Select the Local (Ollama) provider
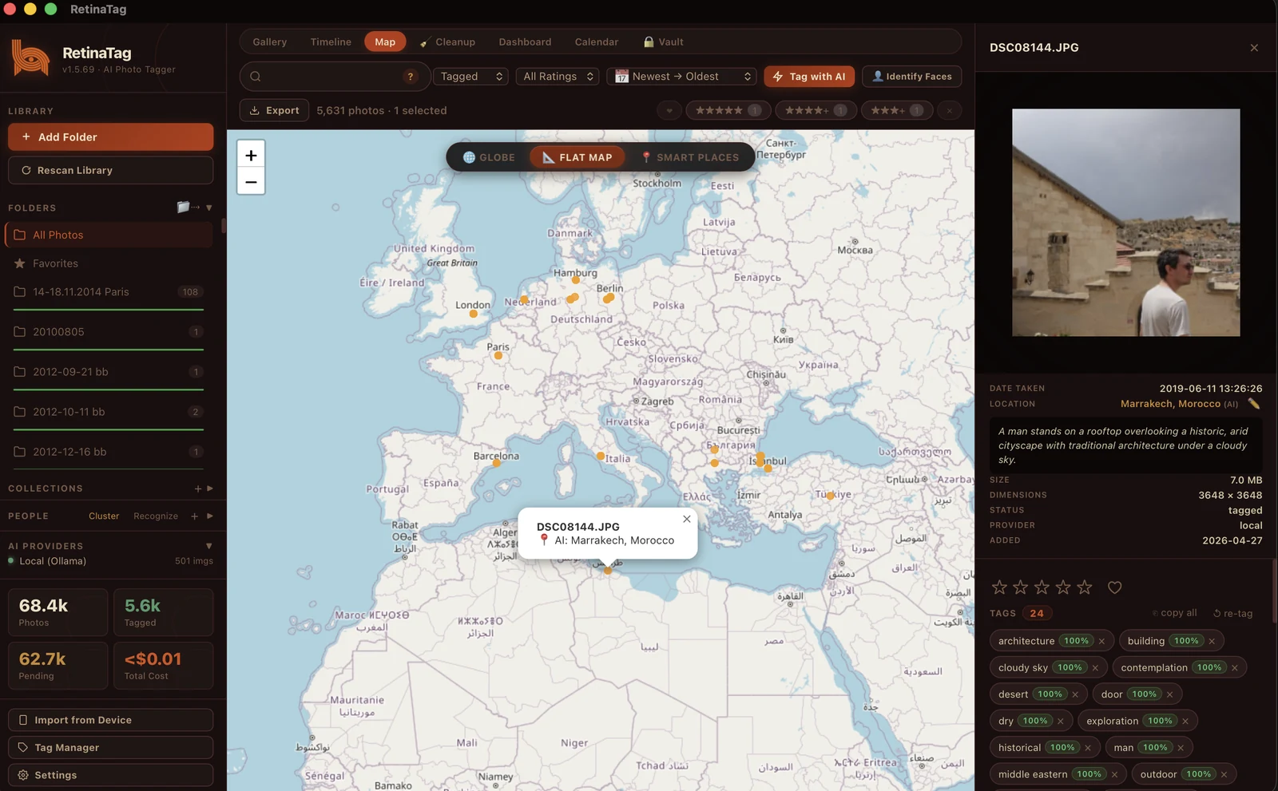The width and height of the screenshot is (1278, 791). [111, 561]
